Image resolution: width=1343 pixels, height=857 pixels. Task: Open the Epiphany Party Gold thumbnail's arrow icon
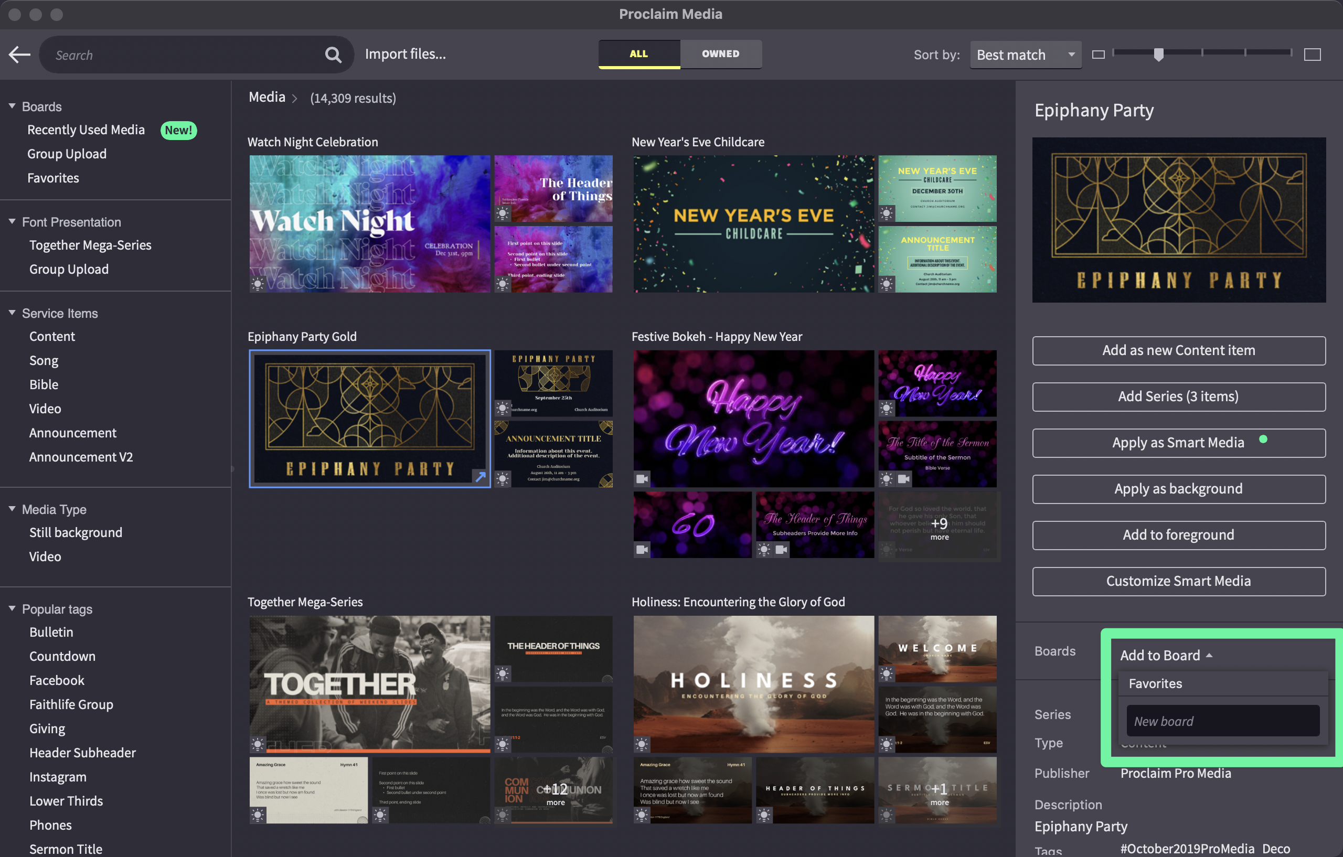479,477
